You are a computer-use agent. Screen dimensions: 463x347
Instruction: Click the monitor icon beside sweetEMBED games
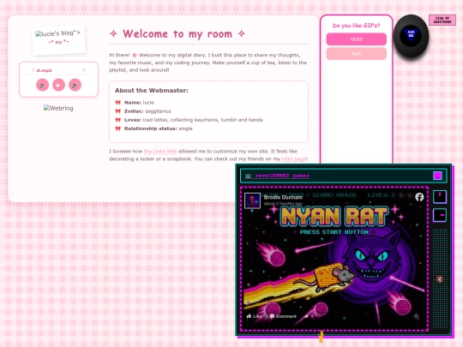click(x=249, y=176)
